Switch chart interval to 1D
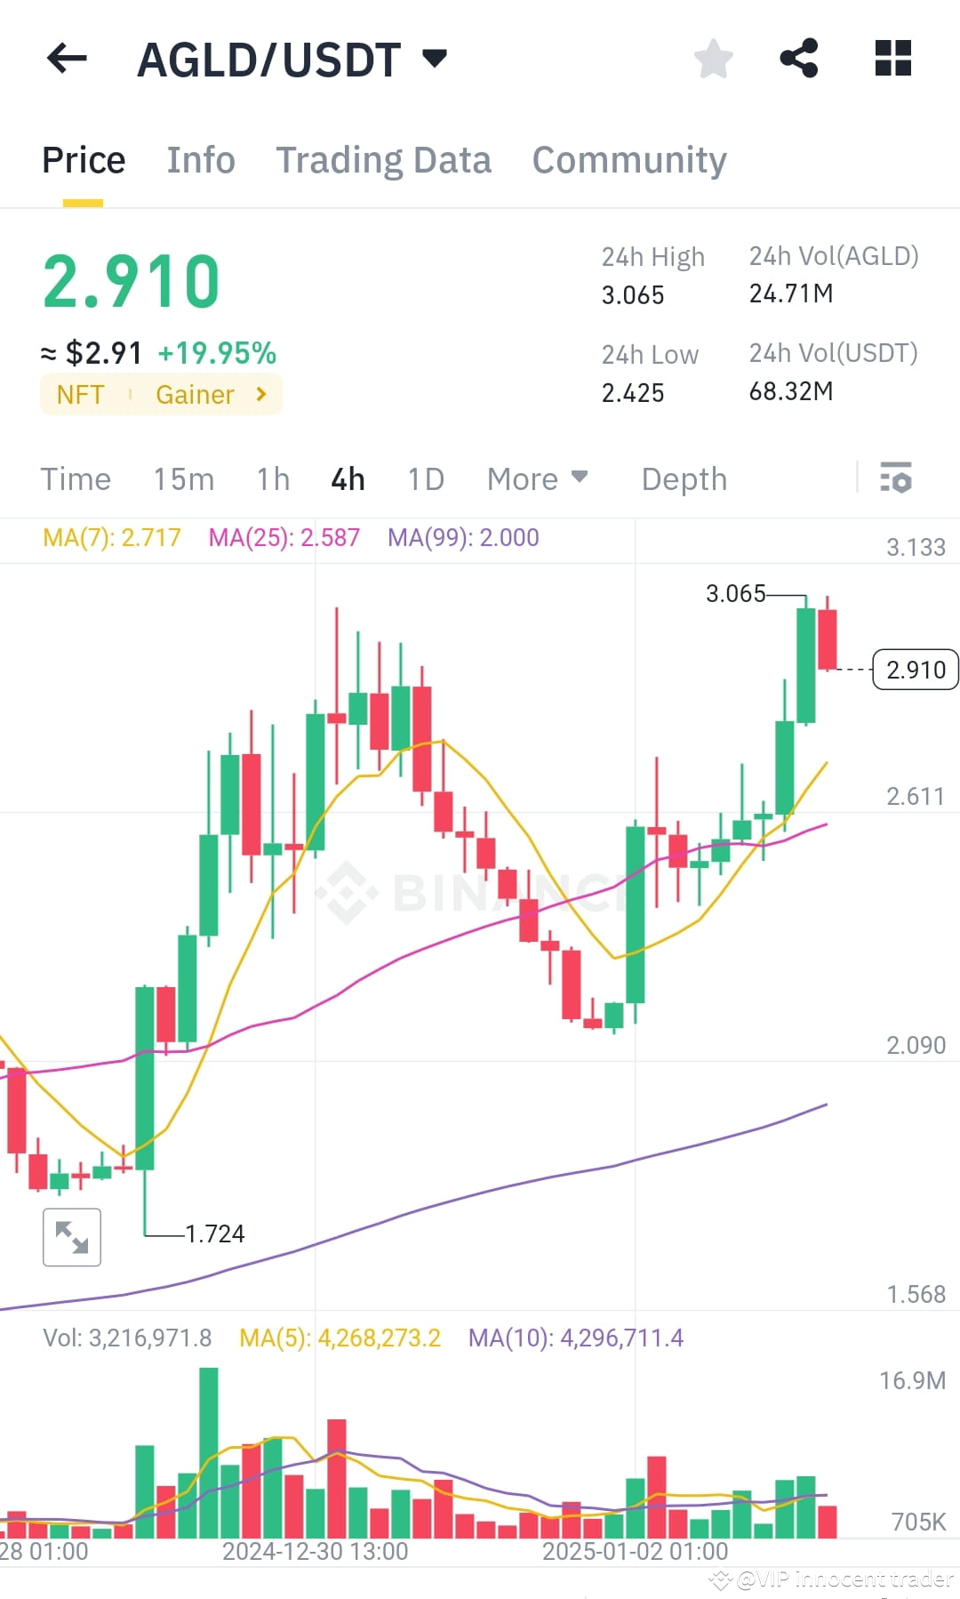This screenshot has width=960, height=1599. pos(426,478)
